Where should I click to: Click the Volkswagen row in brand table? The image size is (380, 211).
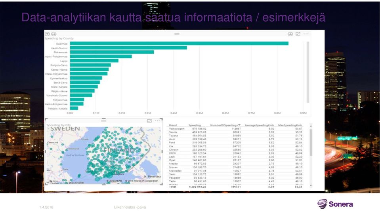235,129
